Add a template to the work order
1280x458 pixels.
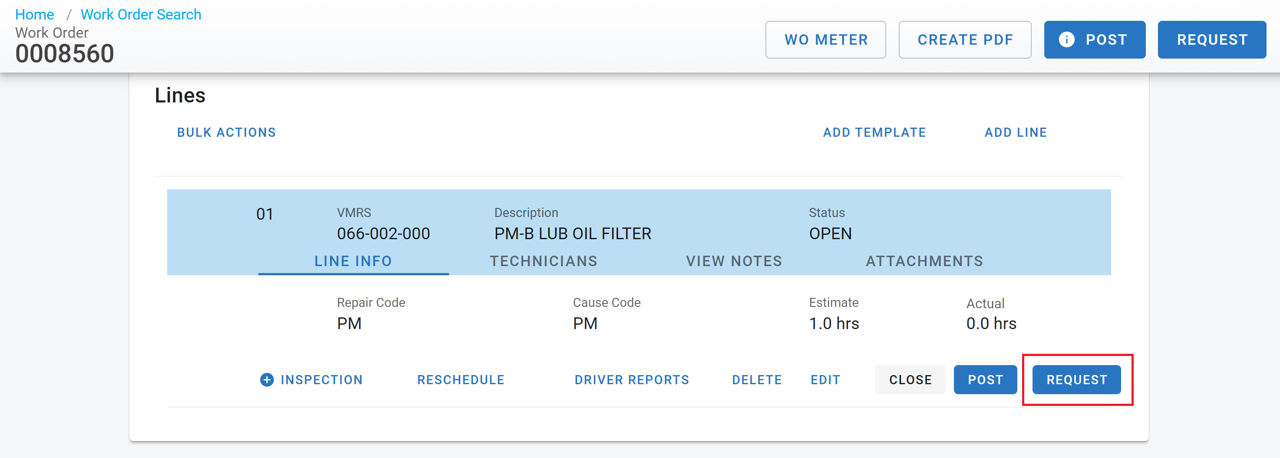(x=874, y=132)
